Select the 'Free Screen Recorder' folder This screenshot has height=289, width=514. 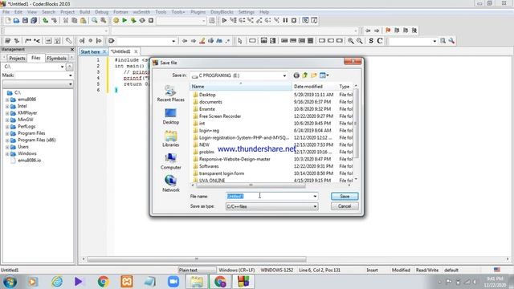point(220,116)
